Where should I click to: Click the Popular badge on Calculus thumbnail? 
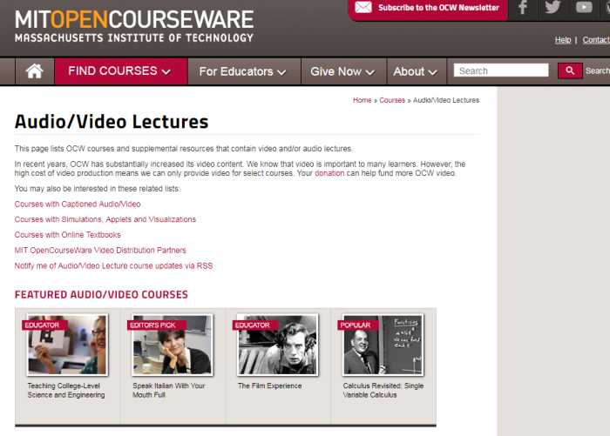[358, 325]
